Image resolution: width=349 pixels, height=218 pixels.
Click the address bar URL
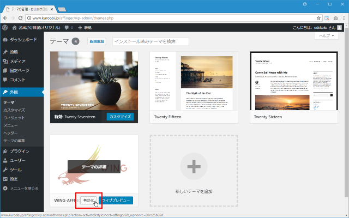coord(73,18)
